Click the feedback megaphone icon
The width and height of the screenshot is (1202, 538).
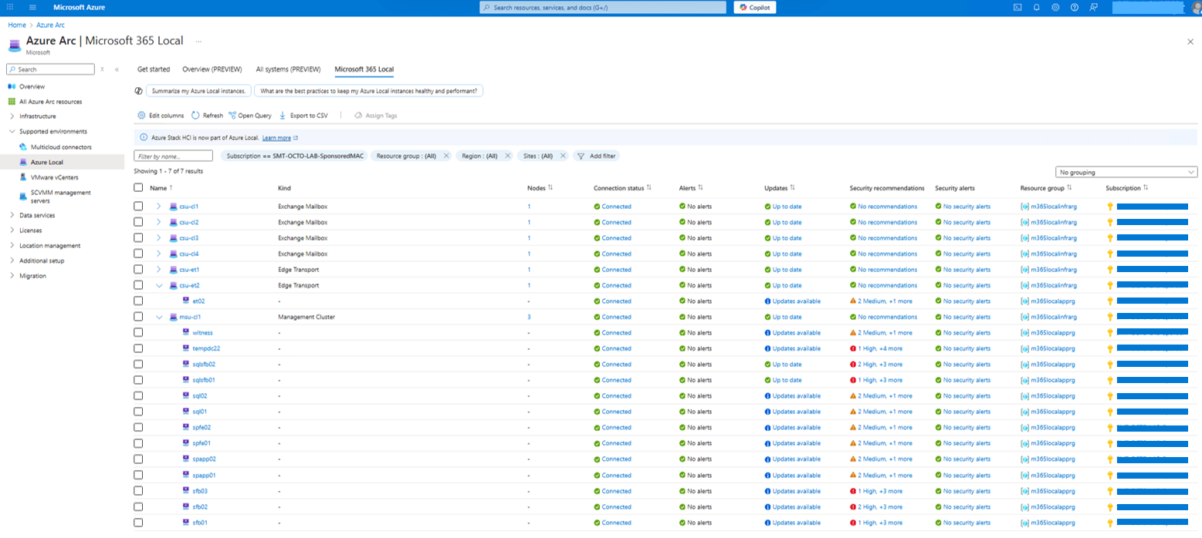pyautogui.click(x=1094, y=7)
